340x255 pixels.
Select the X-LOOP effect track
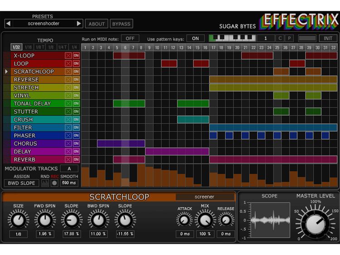(38, 55)
